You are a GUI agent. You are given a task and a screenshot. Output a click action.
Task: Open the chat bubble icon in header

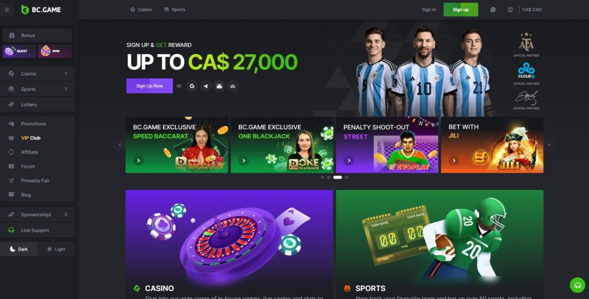click(493, 10)
